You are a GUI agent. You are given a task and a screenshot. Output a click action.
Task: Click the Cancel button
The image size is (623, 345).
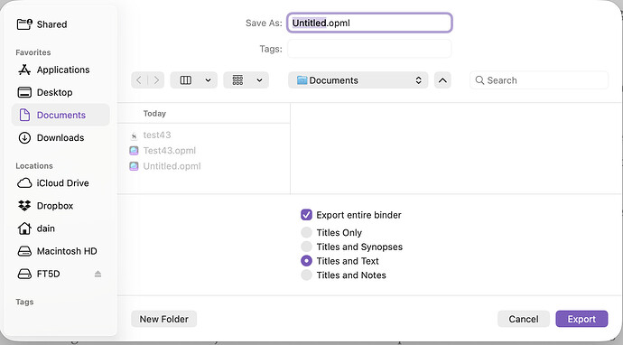pyautogui.click(x=524, y=319)
